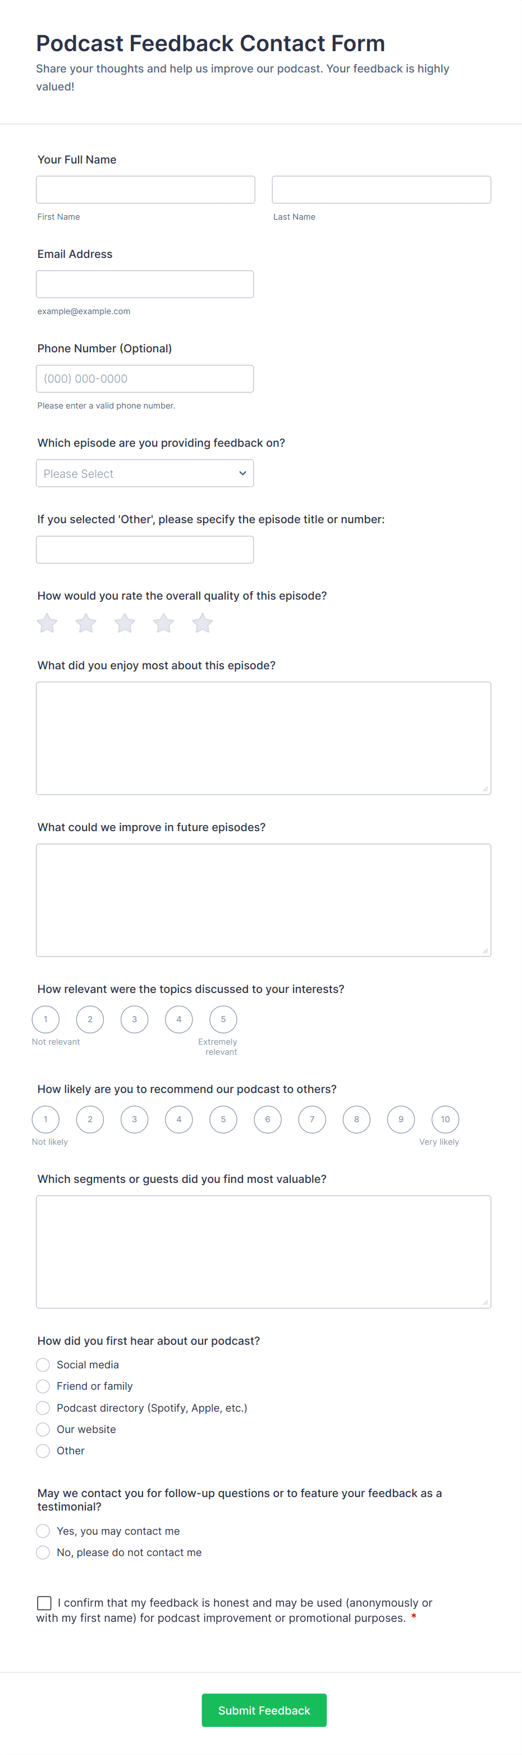Choose Podcast directory (Spotify, Apple, etc.) option
Viewport: 522px width, 1755px height.
coord(43,1408)
